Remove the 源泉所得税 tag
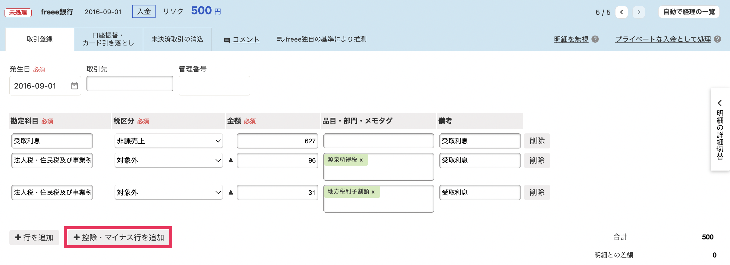The image size is (730, 265). 361,160
